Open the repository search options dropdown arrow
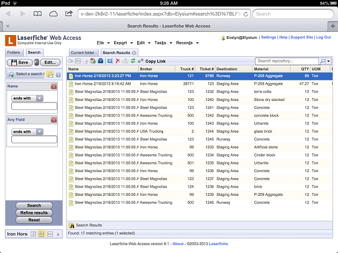This screenshot has height=253, width=338. pyautogui.click(x=328, y=61)
